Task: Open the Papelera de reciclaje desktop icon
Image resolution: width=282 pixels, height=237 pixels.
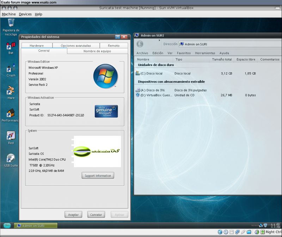Action: click(11, 27)
